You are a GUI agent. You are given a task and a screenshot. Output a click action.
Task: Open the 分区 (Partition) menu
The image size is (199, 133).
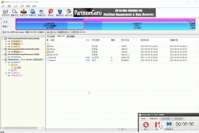[16, 6]
